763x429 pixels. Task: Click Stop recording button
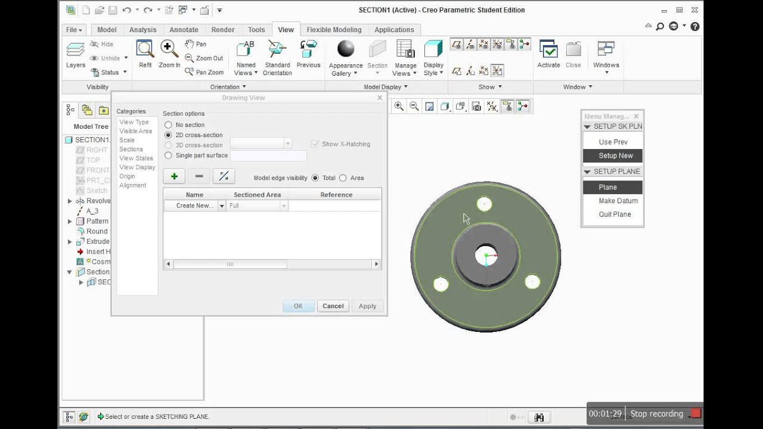click(x=665, y=414)
